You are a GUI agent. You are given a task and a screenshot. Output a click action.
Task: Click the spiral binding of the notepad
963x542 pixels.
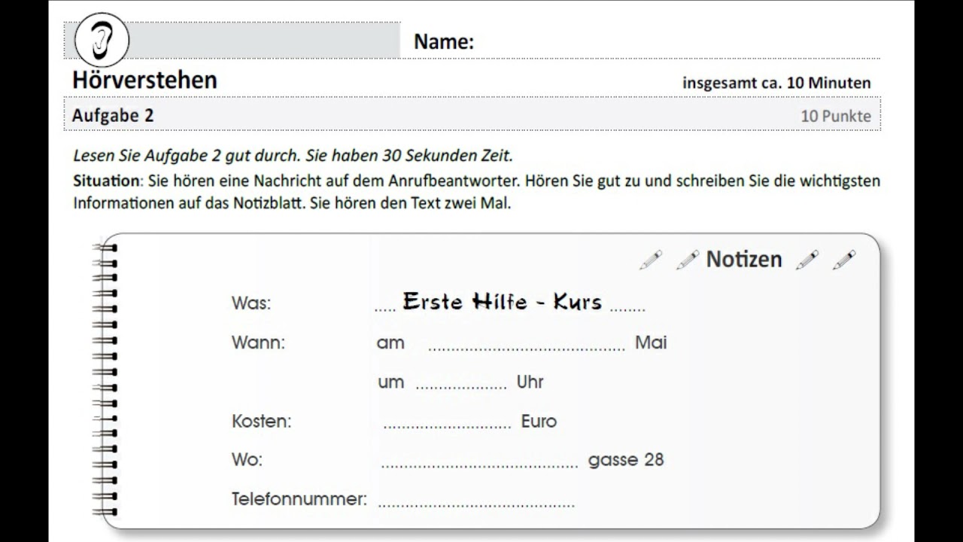105,380
